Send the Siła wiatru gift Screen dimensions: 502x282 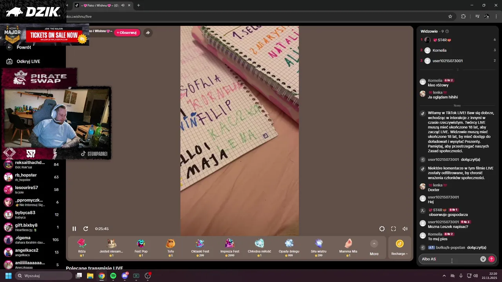318,248
